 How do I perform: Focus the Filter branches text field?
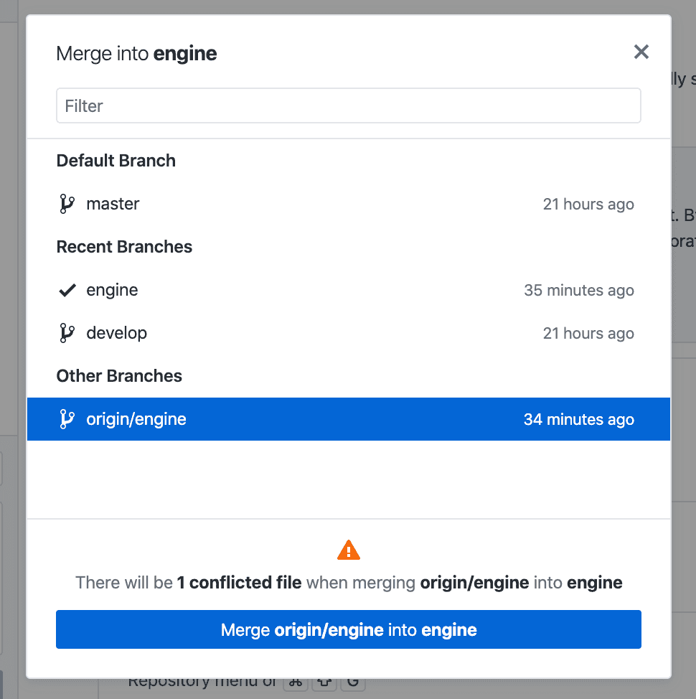(x=349, y=105)
